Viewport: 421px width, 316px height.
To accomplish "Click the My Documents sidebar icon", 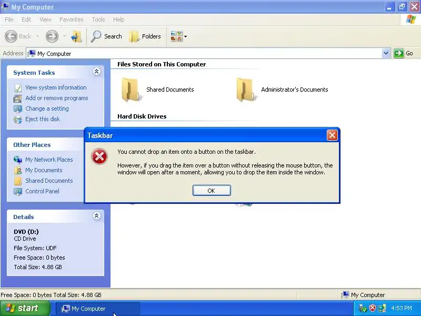I will (x=18, y=170).
